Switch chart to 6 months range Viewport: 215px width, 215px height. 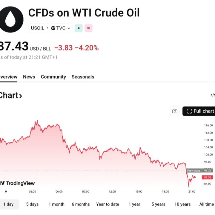[81, 204]
